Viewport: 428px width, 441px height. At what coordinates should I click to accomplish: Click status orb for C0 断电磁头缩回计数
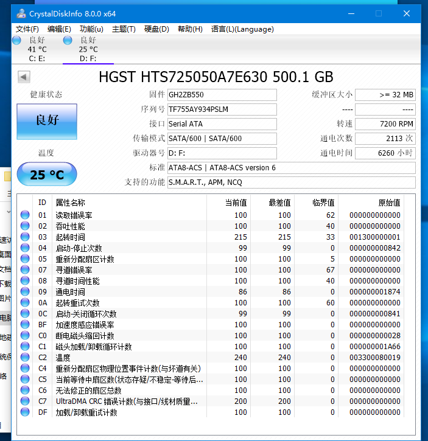pyautogui.click(x=25, y=336)
